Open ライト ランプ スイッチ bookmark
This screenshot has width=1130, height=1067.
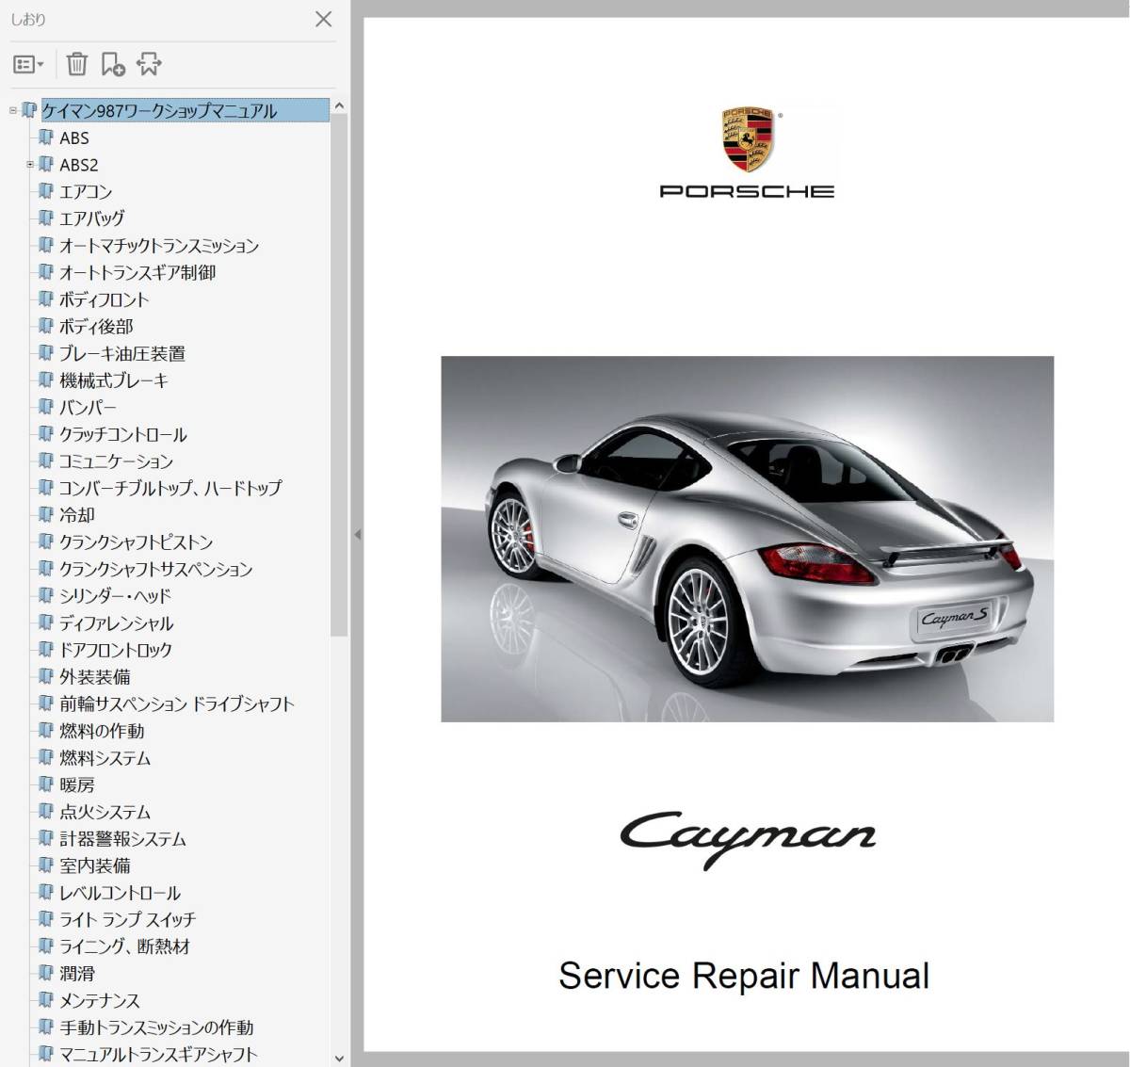click(x=128, y=920)
